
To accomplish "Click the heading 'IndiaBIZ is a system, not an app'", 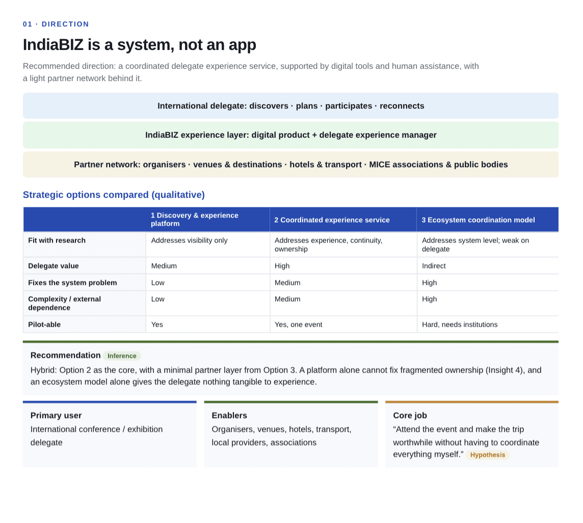I will coord(140,45).
